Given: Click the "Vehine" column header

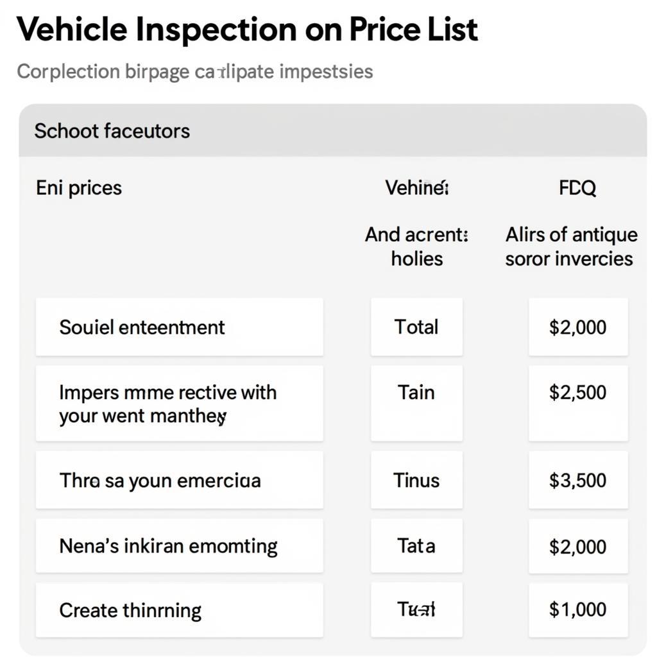Looking at the screenshot, I should click(x=417, y=188).
